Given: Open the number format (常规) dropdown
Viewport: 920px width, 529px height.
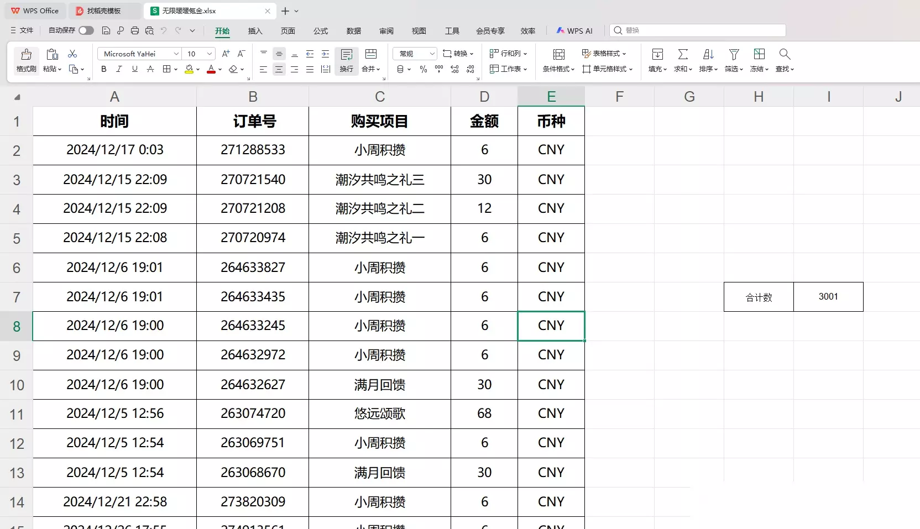Looking at the screenshot, I should (x=415, y=54).
